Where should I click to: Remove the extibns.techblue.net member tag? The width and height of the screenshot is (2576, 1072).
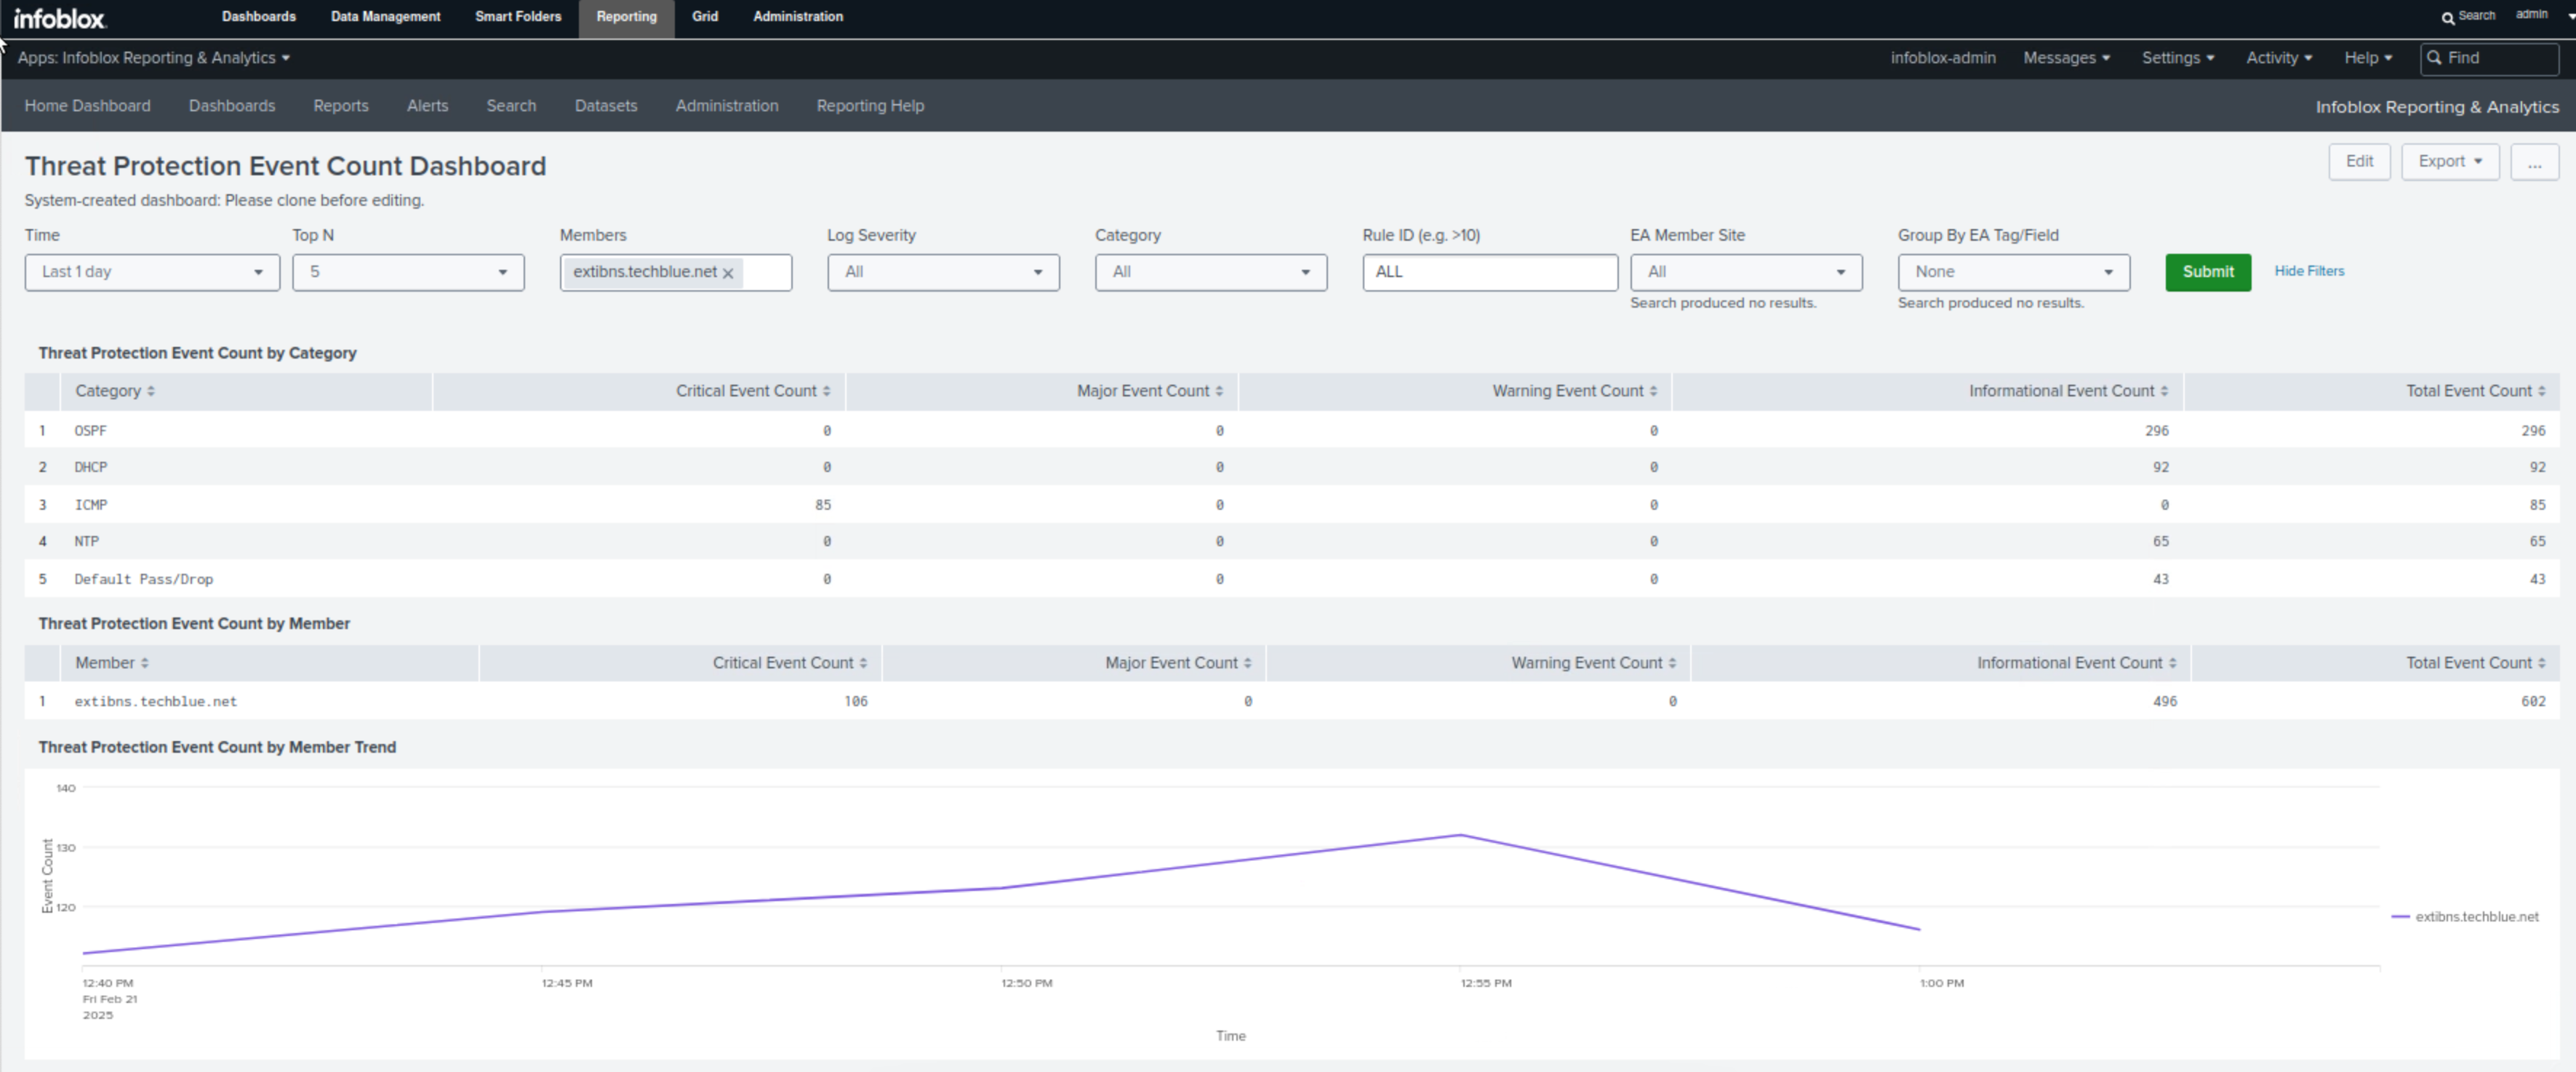[x=728, y=273]
